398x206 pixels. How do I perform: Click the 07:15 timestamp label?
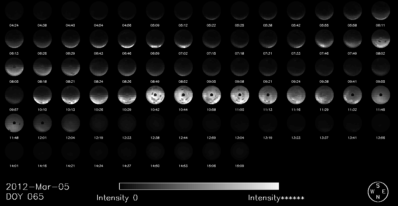[212, 53]
